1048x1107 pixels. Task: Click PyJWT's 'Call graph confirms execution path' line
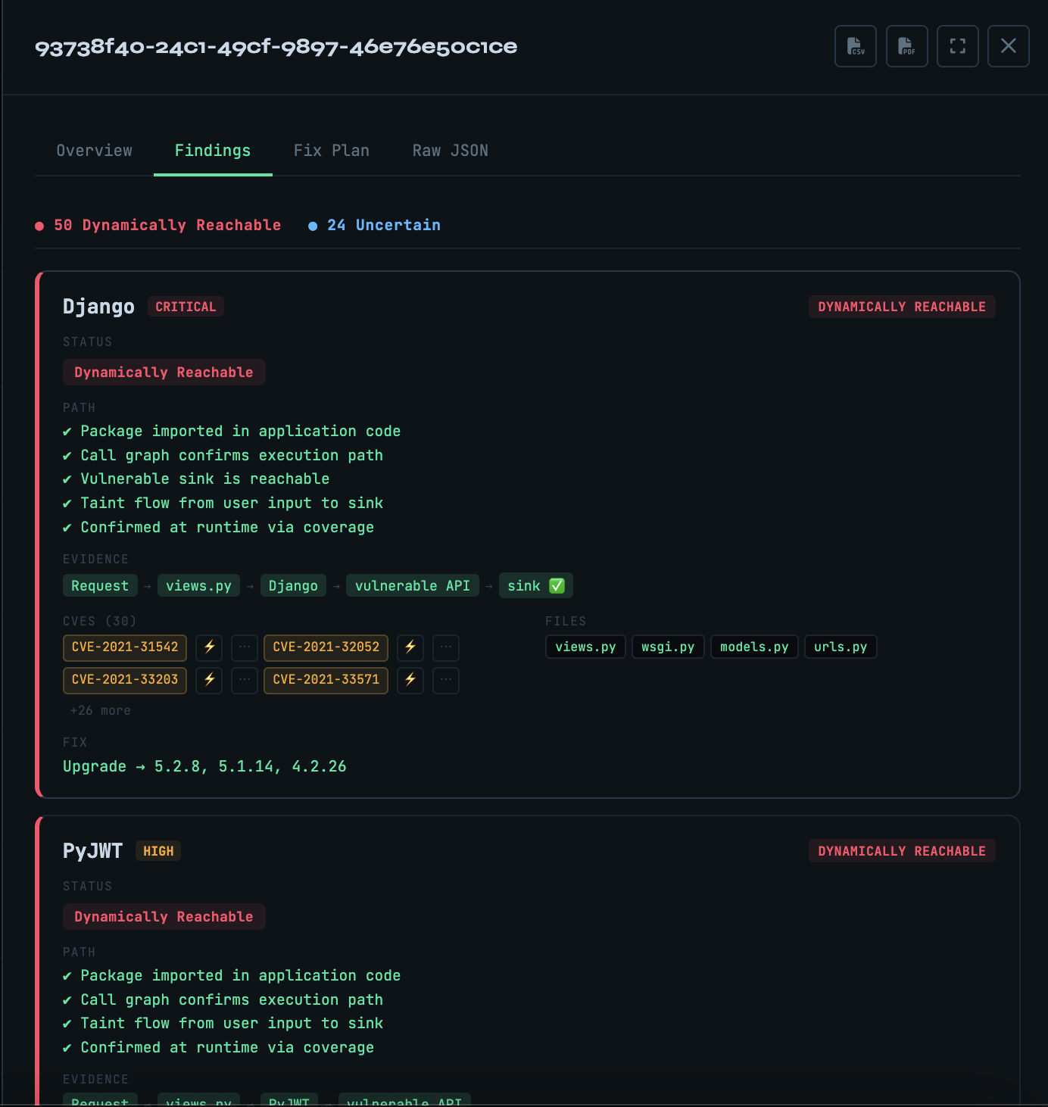223,1000
